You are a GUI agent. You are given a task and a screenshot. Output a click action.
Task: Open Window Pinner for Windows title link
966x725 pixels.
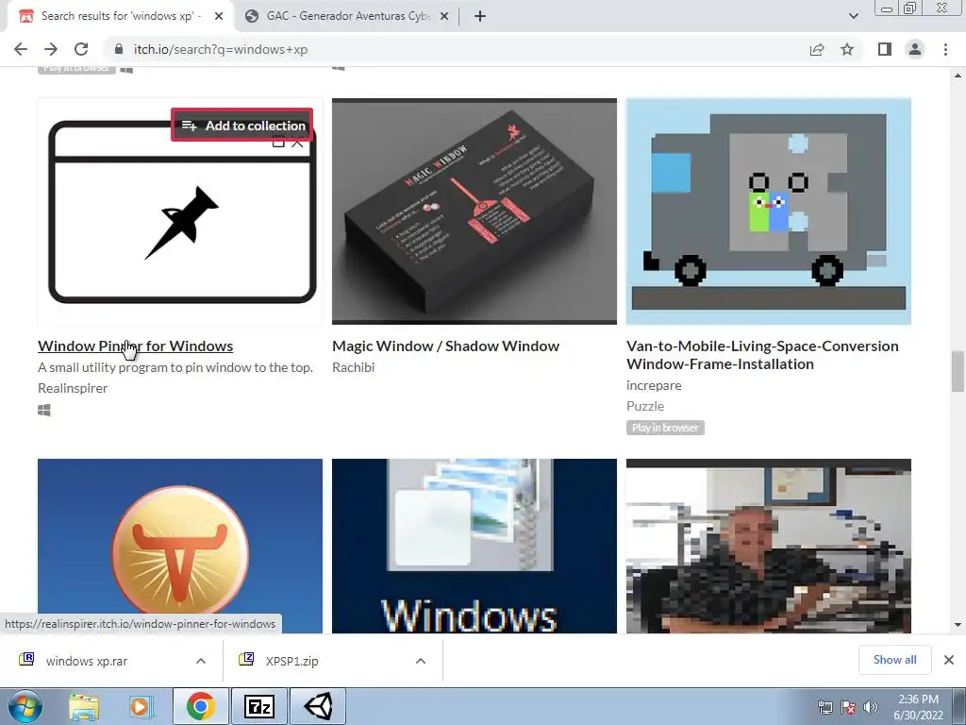pyautogui.click(x=136, y=346)
